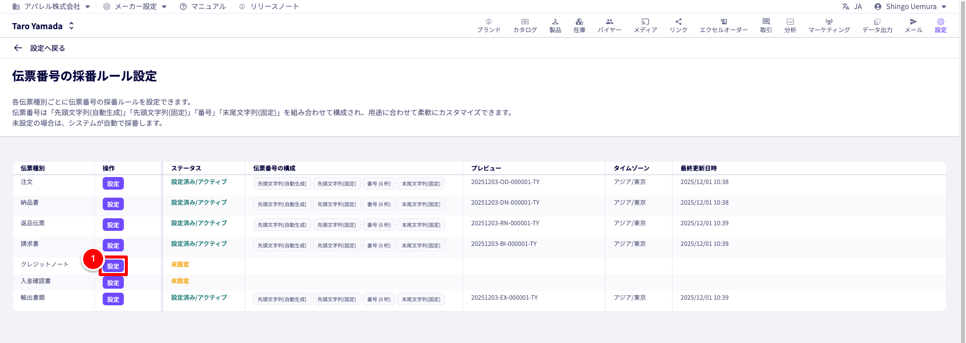Click the back arrow to settings
The image size is (966, 343).
pyautogui.click(x=18, y=48)
